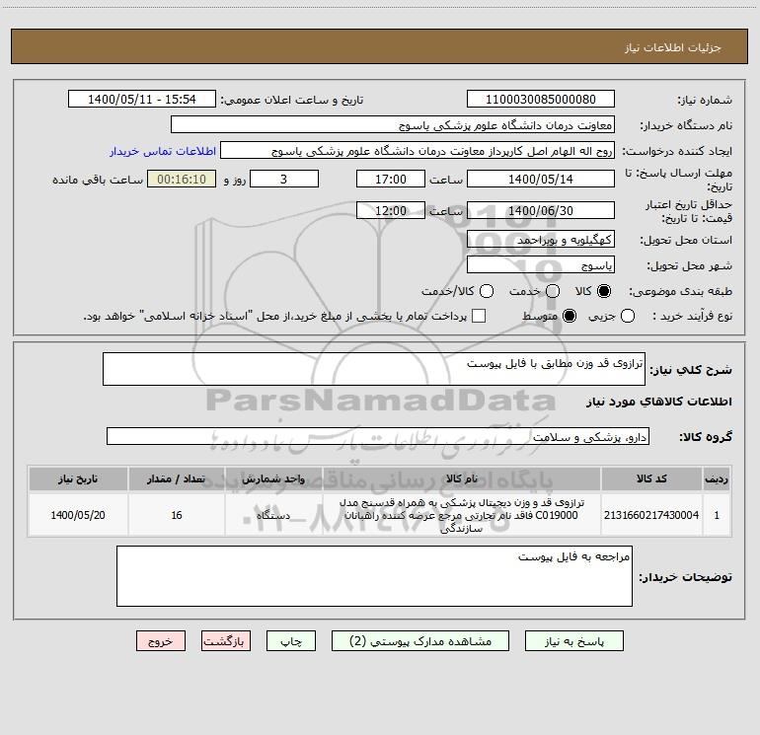Click the validity time field 12:00
Viewport: 760px width, 735px height.
click(x=391, y=210)
